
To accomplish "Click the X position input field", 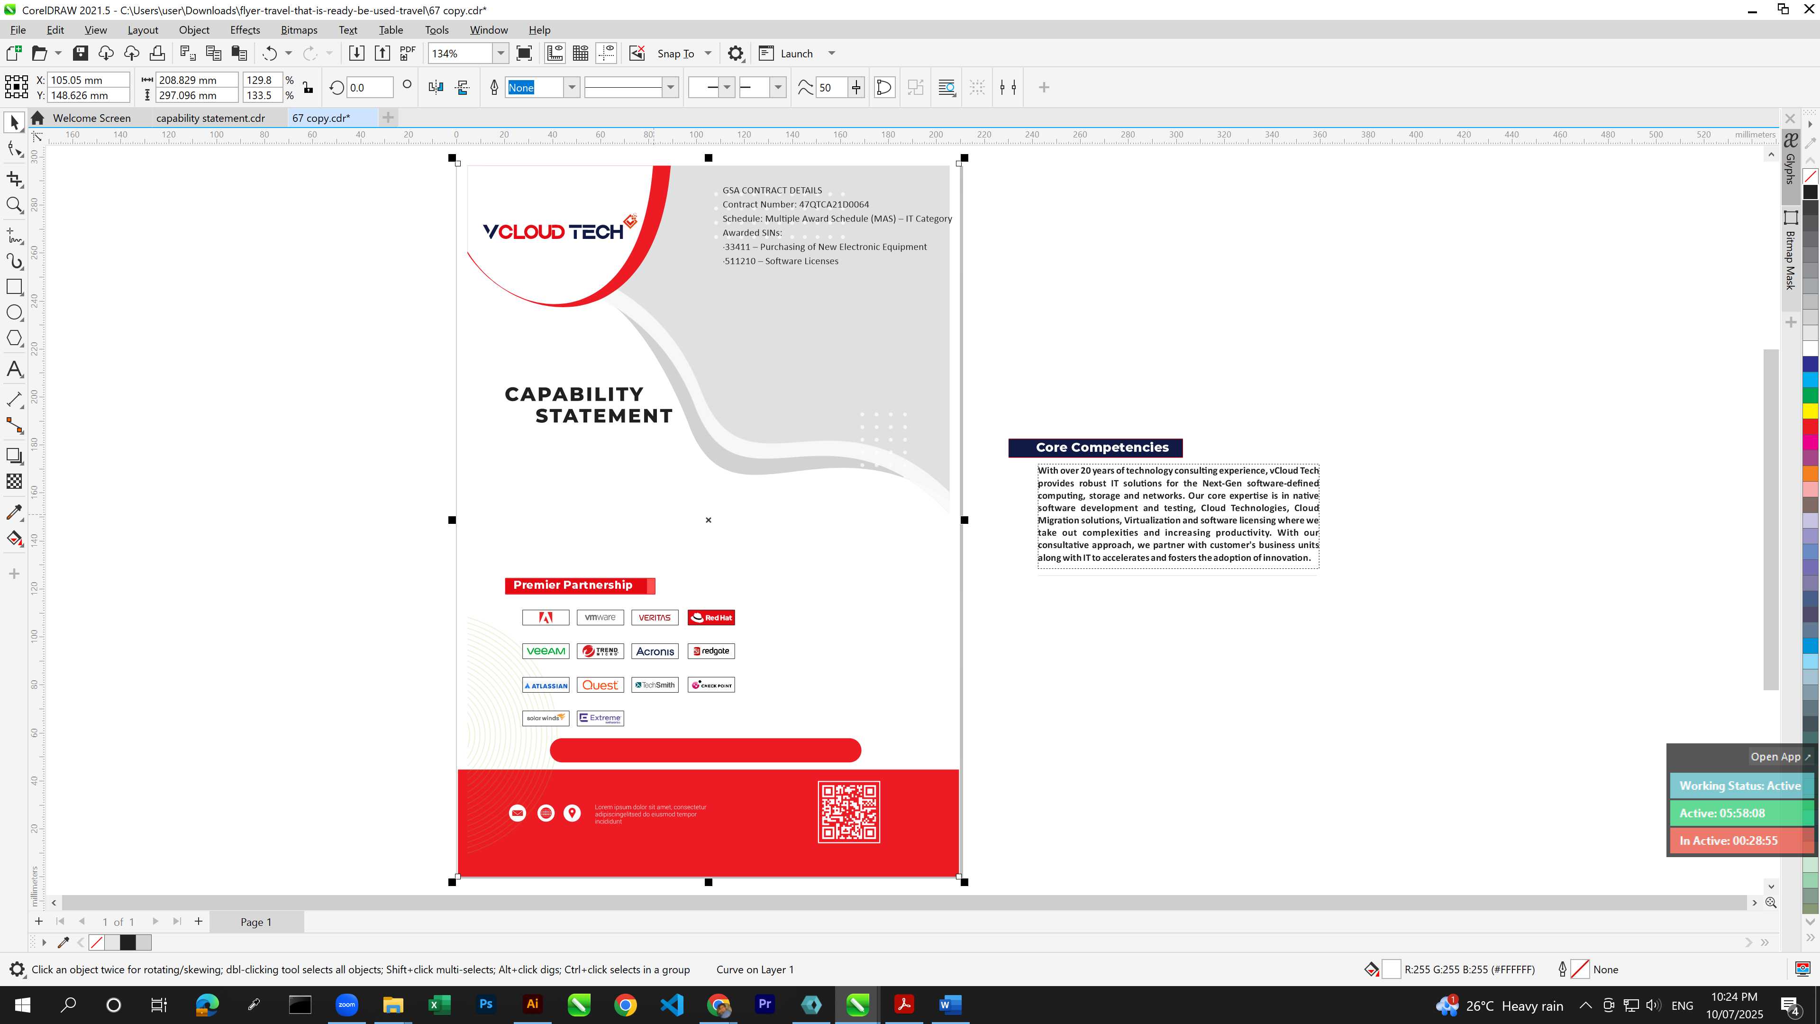I will (88, 80).
